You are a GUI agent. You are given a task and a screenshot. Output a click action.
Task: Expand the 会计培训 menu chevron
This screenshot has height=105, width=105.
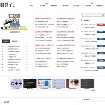pos(81,6)
